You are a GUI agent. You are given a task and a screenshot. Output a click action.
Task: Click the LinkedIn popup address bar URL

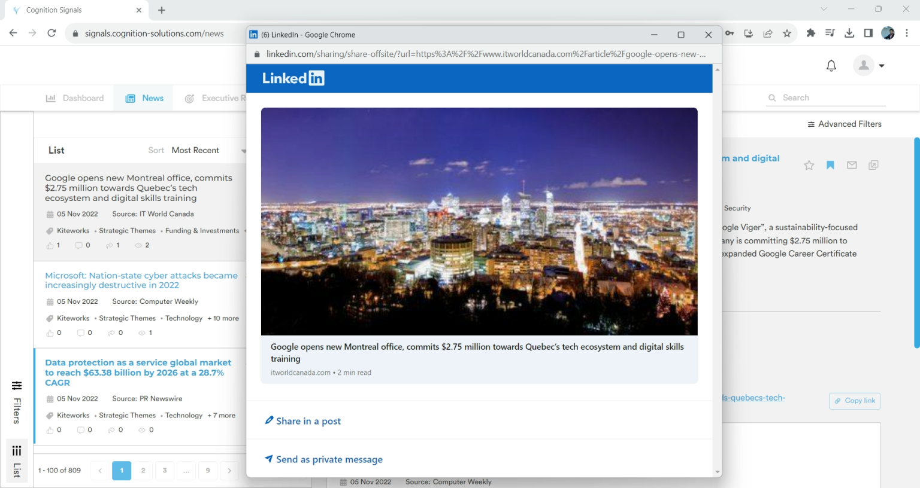[x=486, y=54]
